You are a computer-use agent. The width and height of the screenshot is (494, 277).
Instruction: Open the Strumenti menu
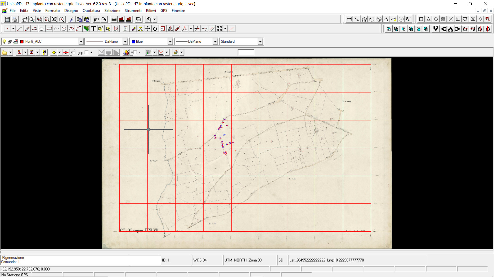click(133, 11)
